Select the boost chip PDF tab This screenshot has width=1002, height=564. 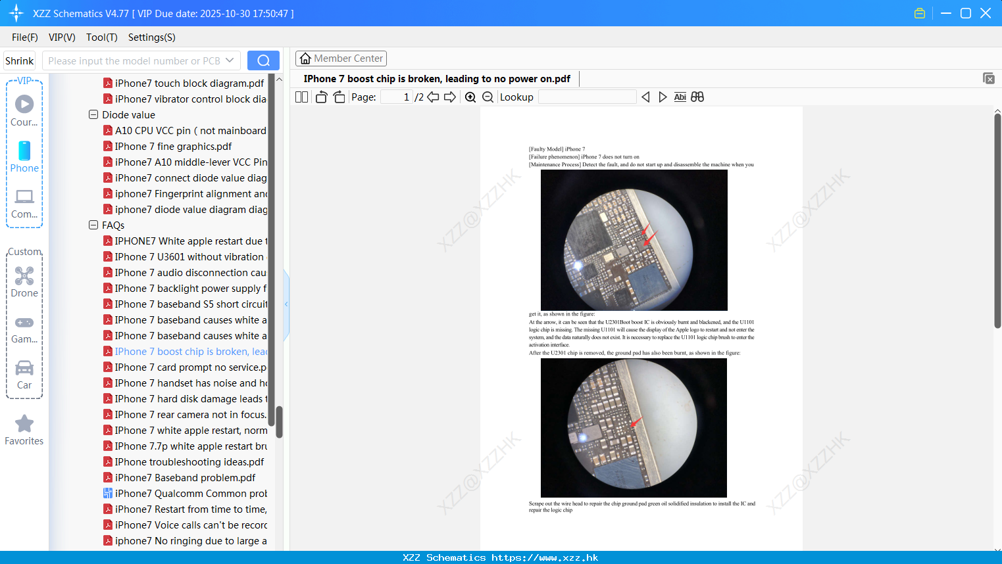[437, 79]
